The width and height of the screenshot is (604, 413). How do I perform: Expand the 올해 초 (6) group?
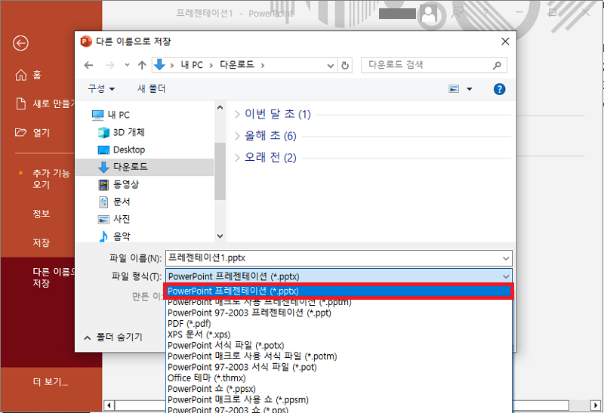pos(237,136)
